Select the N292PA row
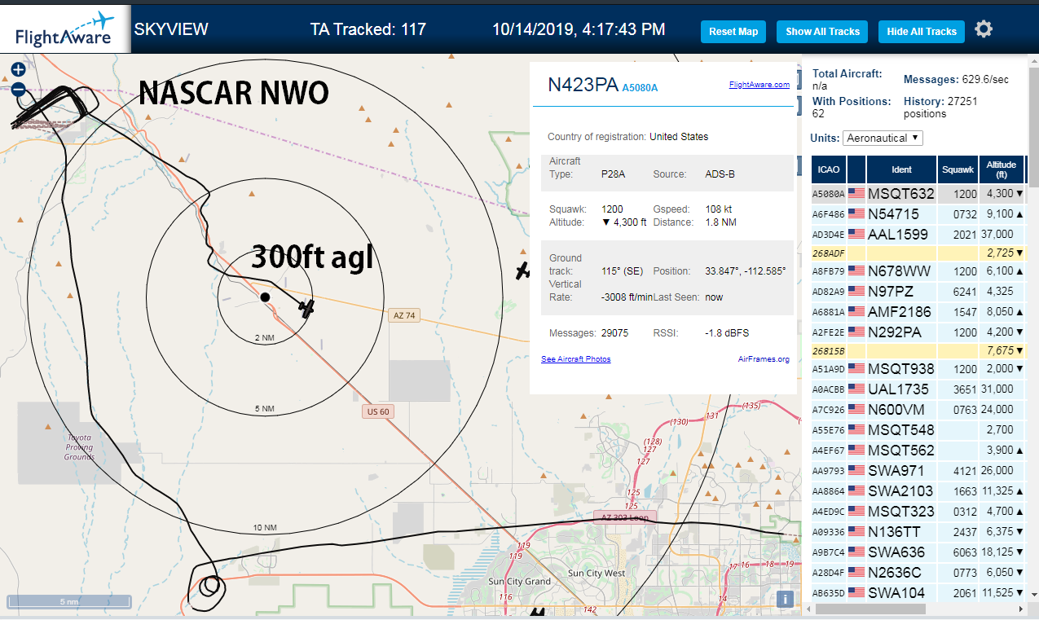The image size is (1039, 620). 918,332
